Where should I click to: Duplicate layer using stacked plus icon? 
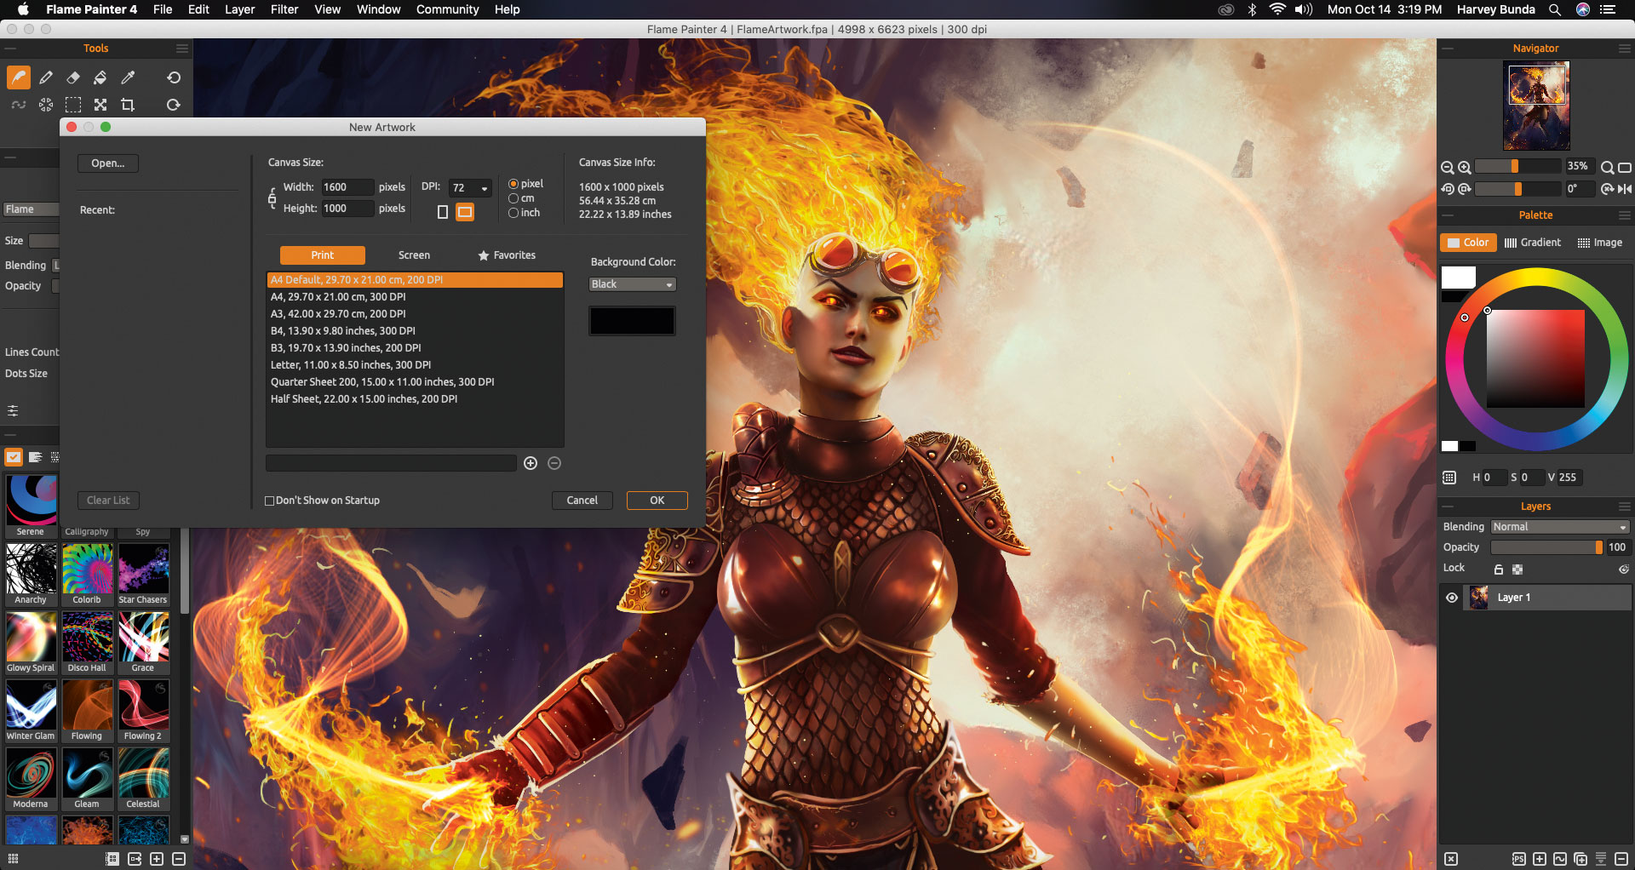tap(1580, 859)
